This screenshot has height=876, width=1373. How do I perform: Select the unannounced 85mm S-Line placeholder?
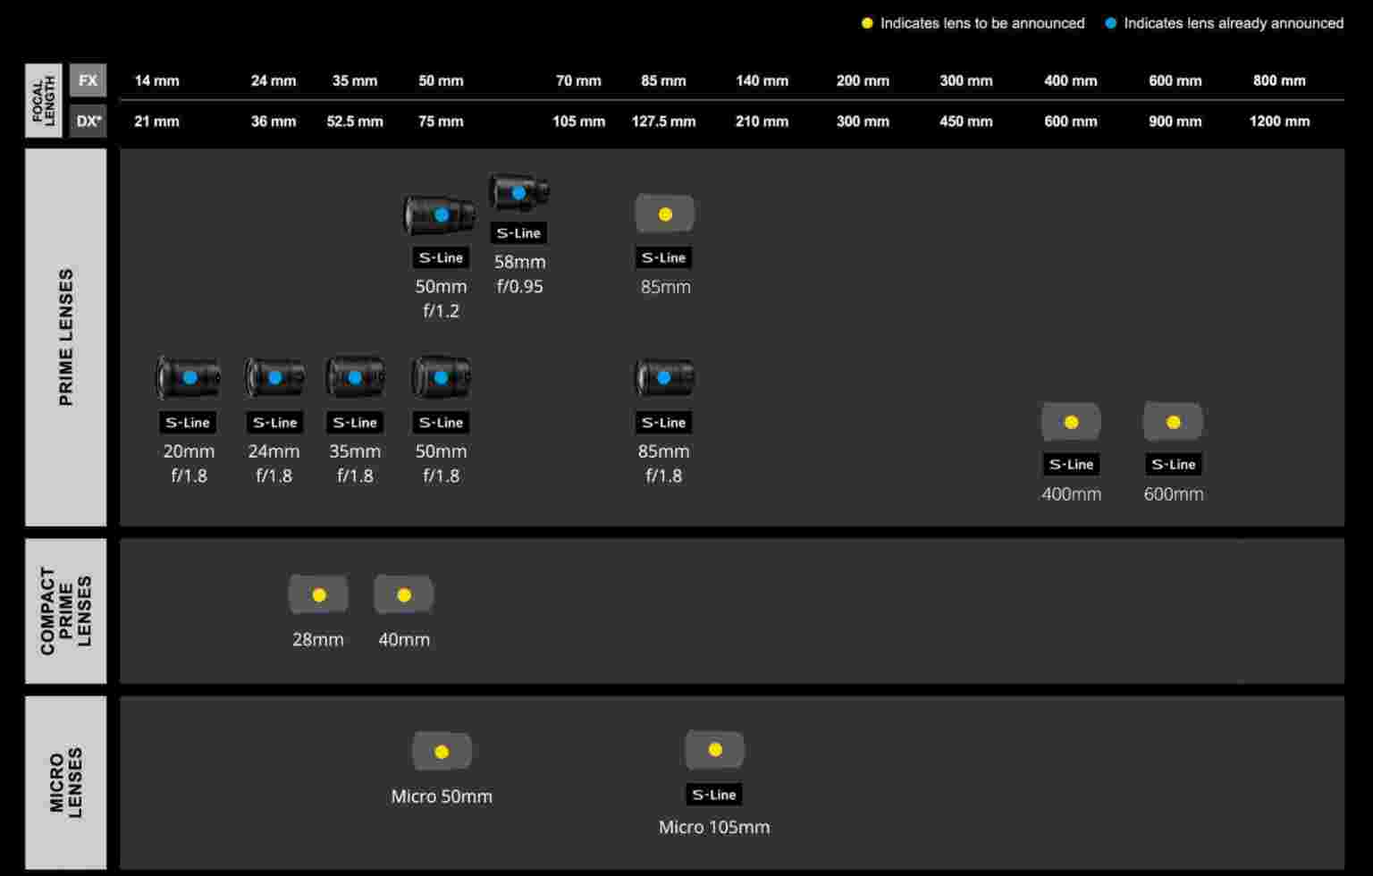664,215
